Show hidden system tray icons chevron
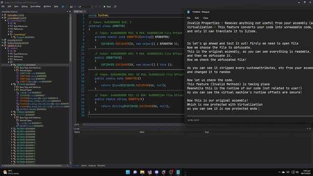Image resolution: width=313 pixels, height=176 pixels. (279, 172)
